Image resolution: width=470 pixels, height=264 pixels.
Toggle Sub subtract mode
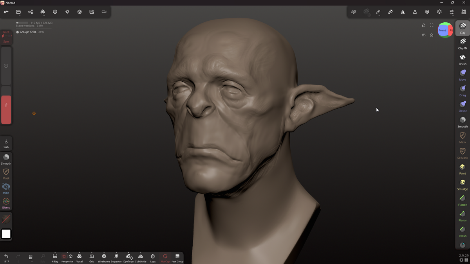[x=6, y=143]
